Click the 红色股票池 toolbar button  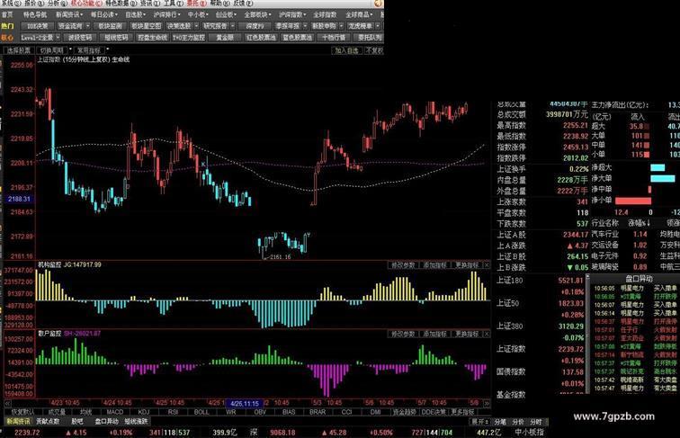tap(261, 38)
